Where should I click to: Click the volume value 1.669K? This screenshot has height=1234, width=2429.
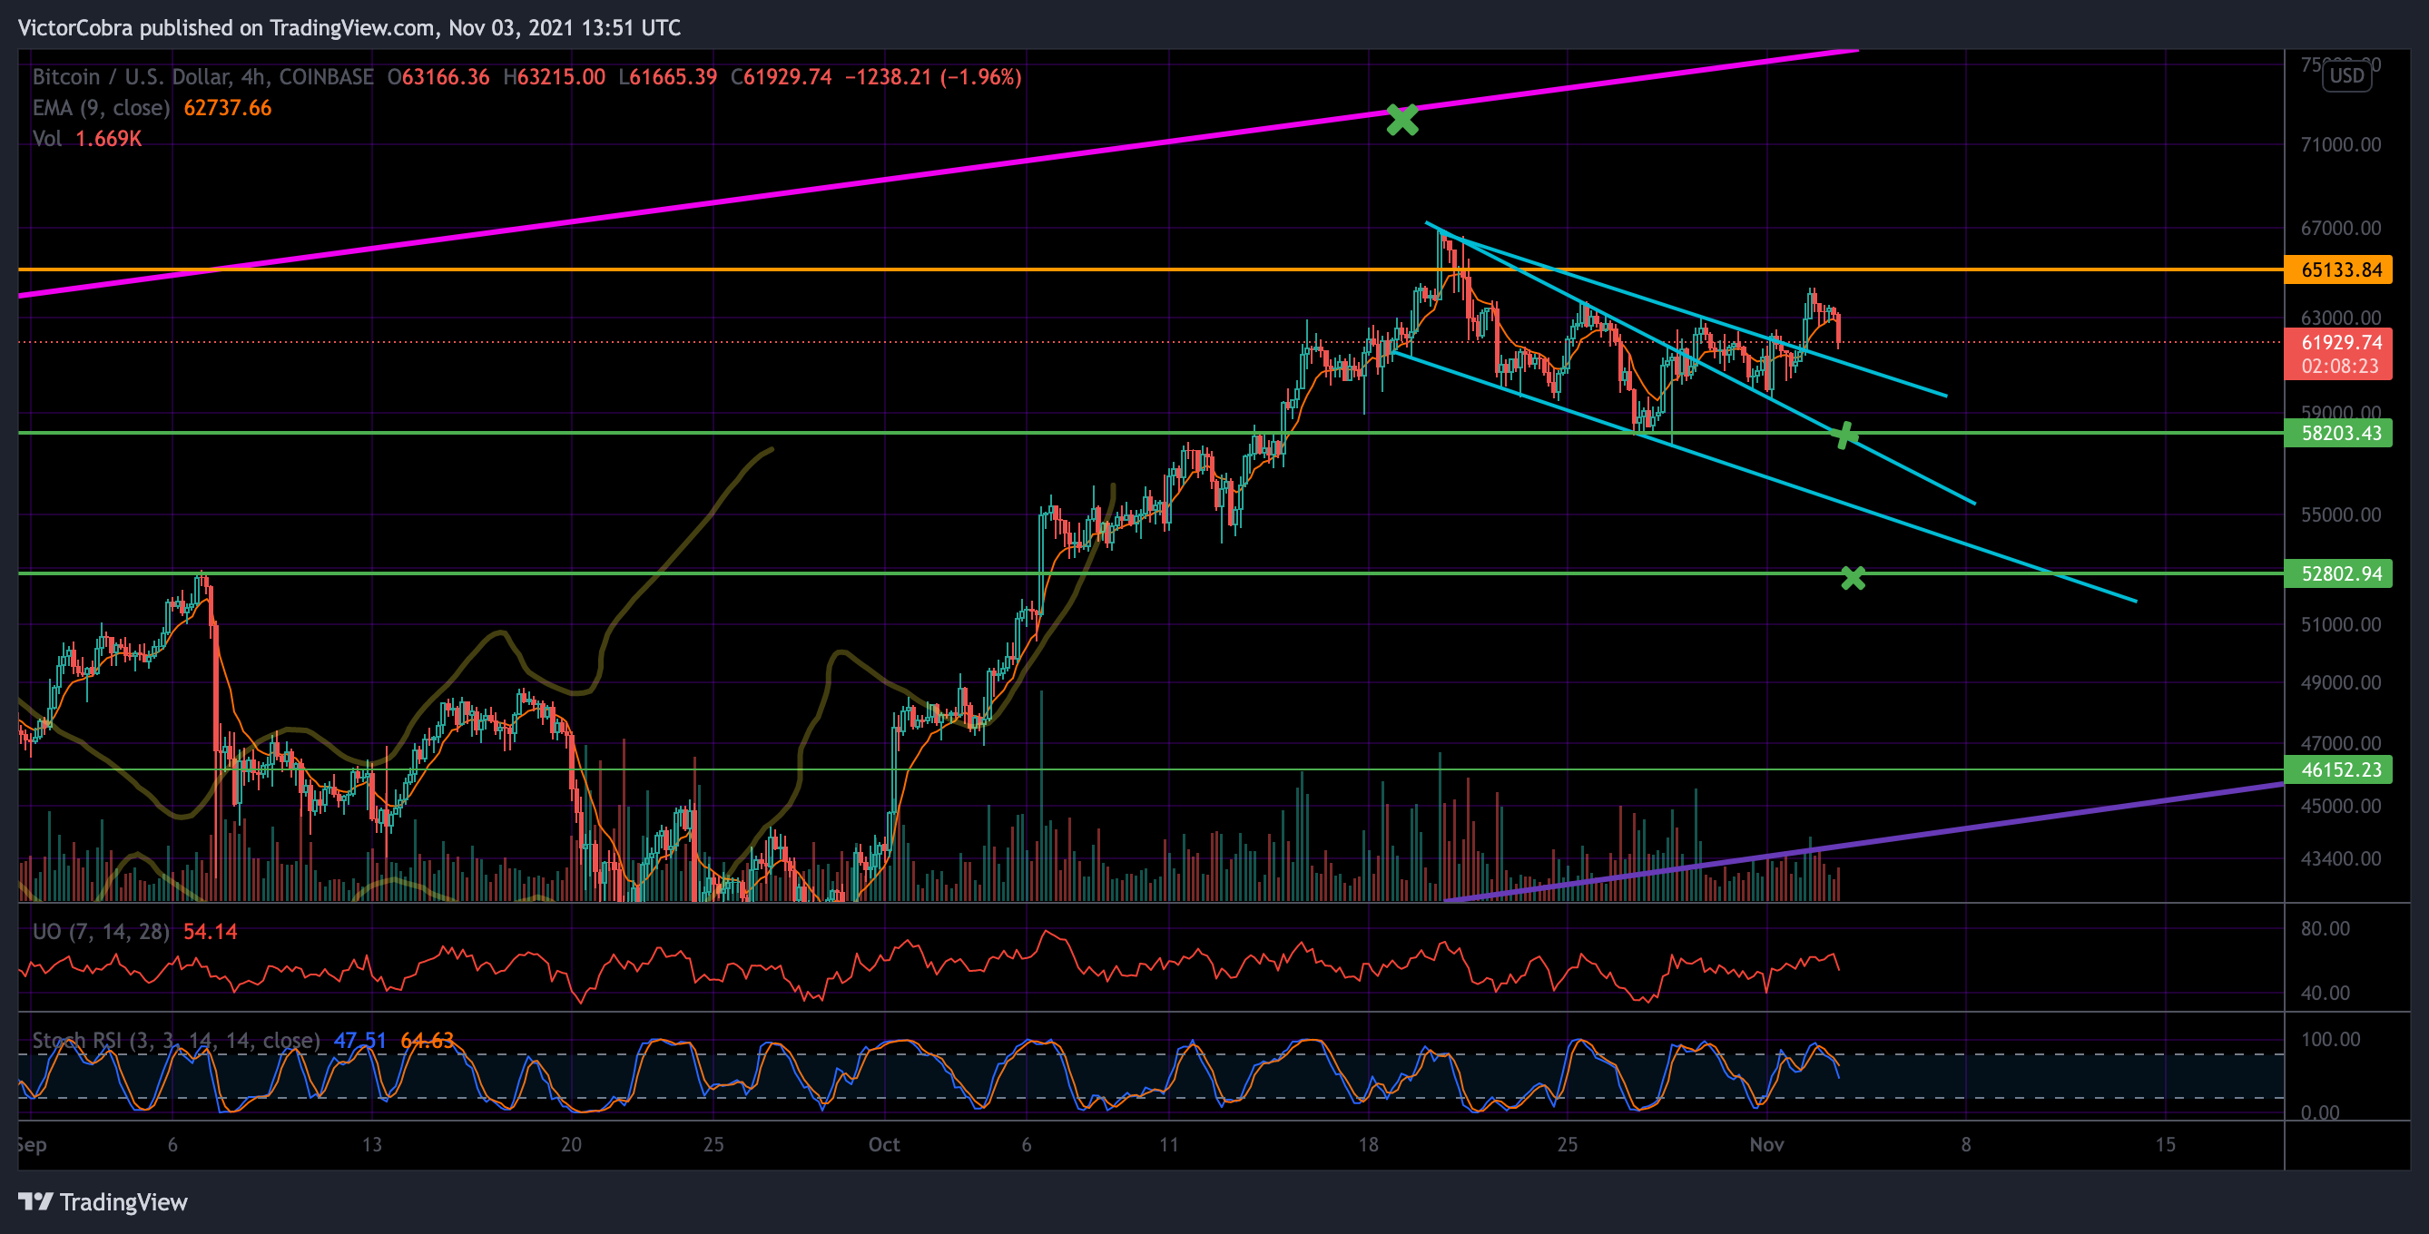tap(108, 139)
